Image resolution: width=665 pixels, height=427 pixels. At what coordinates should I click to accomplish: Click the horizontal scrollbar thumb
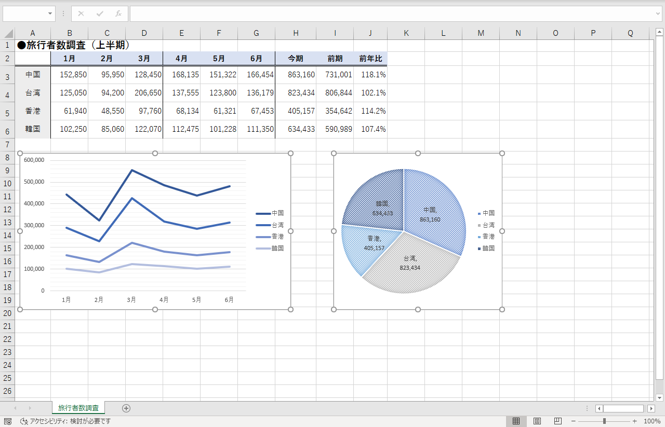tap(623, 408)
